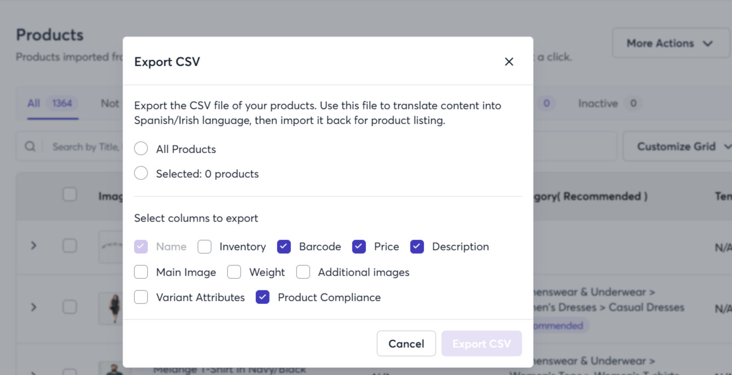Tick the Variant Attributes checkbox
Screen dimensions: 732x375
141,297
